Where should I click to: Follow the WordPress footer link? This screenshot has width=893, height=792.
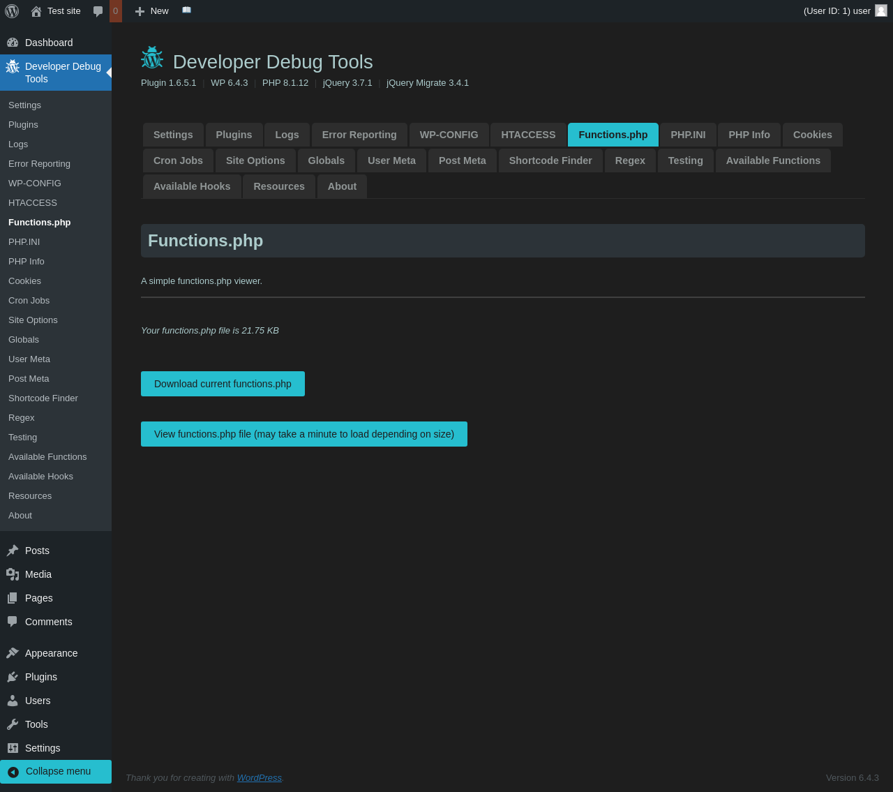[x=259, y=778]
